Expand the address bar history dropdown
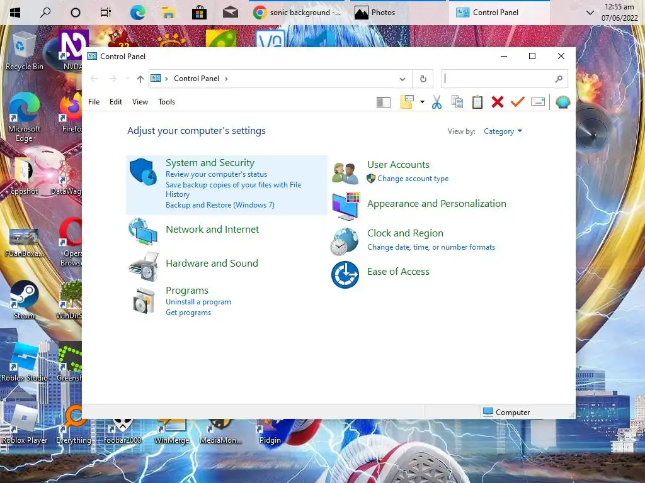Image resolution: width=645 pixels, height=483 pixels. pos(402,79)
